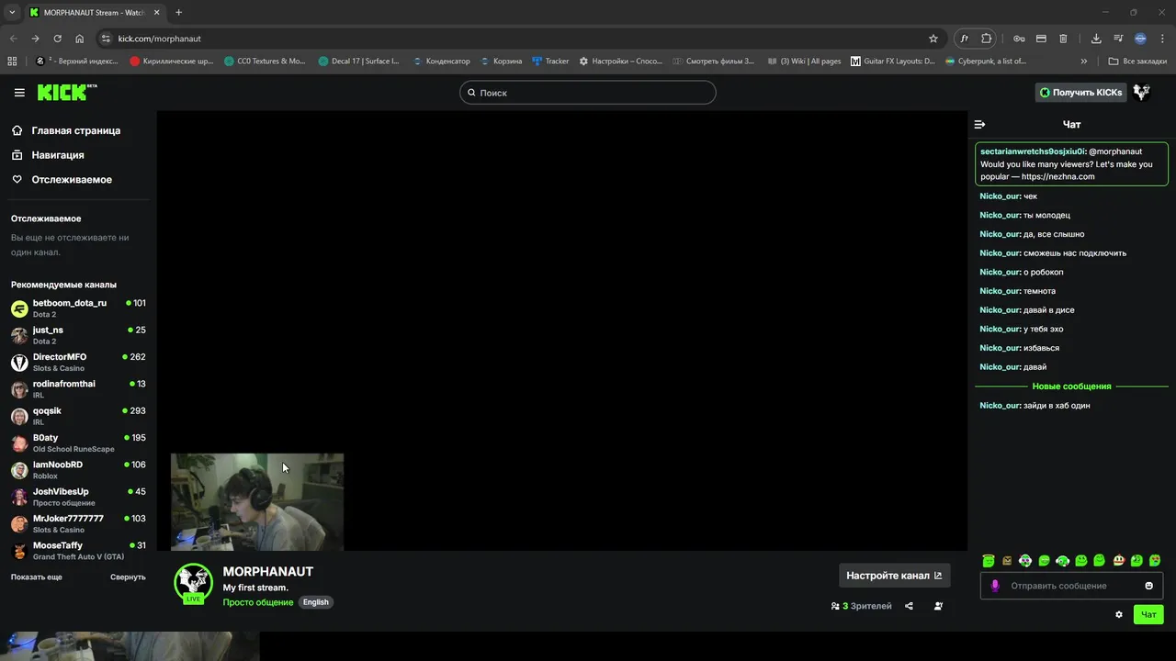Screen dimensions: 1176x661
Task: Click the MORPHANAUT live avatar
Action: pos(193,583)
